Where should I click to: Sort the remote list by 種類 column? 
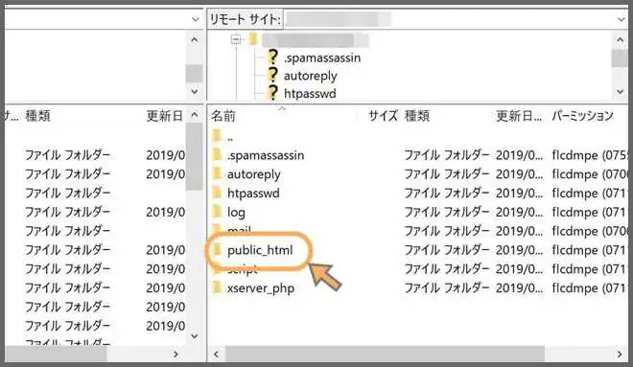coord(417,116)
